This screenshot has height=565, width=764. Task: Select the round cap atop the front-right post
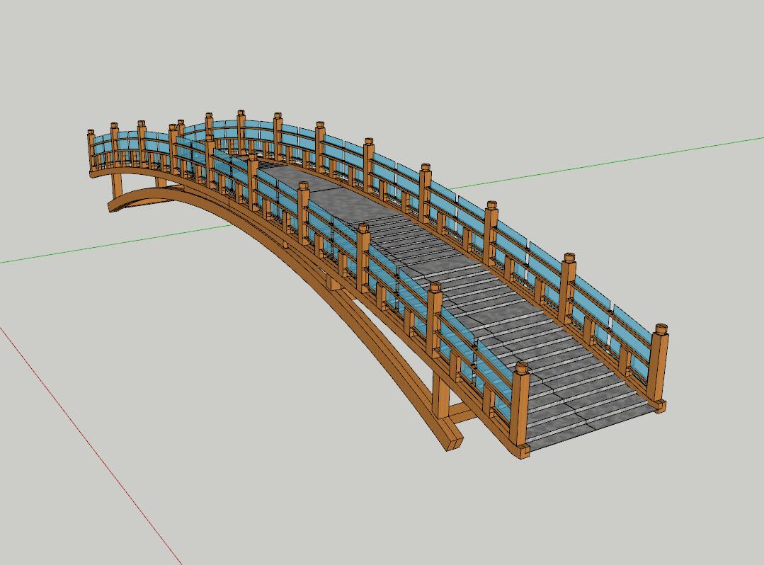coord(661,329)
